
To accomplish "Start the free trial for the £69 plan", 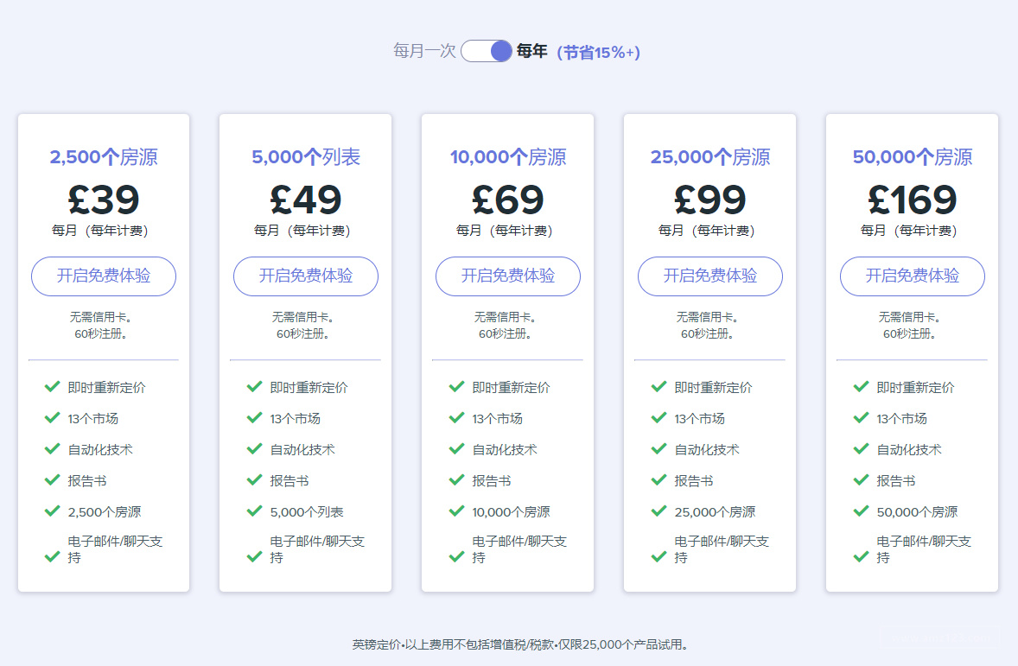I will pyautogui.click(x=508, y=276).
